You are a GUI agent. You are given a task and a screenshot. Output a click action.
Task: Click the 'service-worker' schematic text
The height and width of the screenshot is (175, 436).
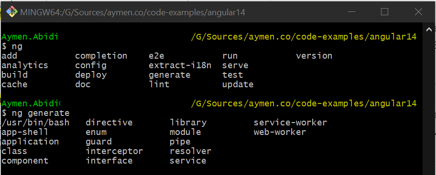coord(290,123)
